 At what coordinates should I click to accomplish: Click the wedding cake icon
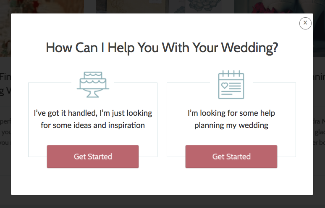(x=93, y=84)
